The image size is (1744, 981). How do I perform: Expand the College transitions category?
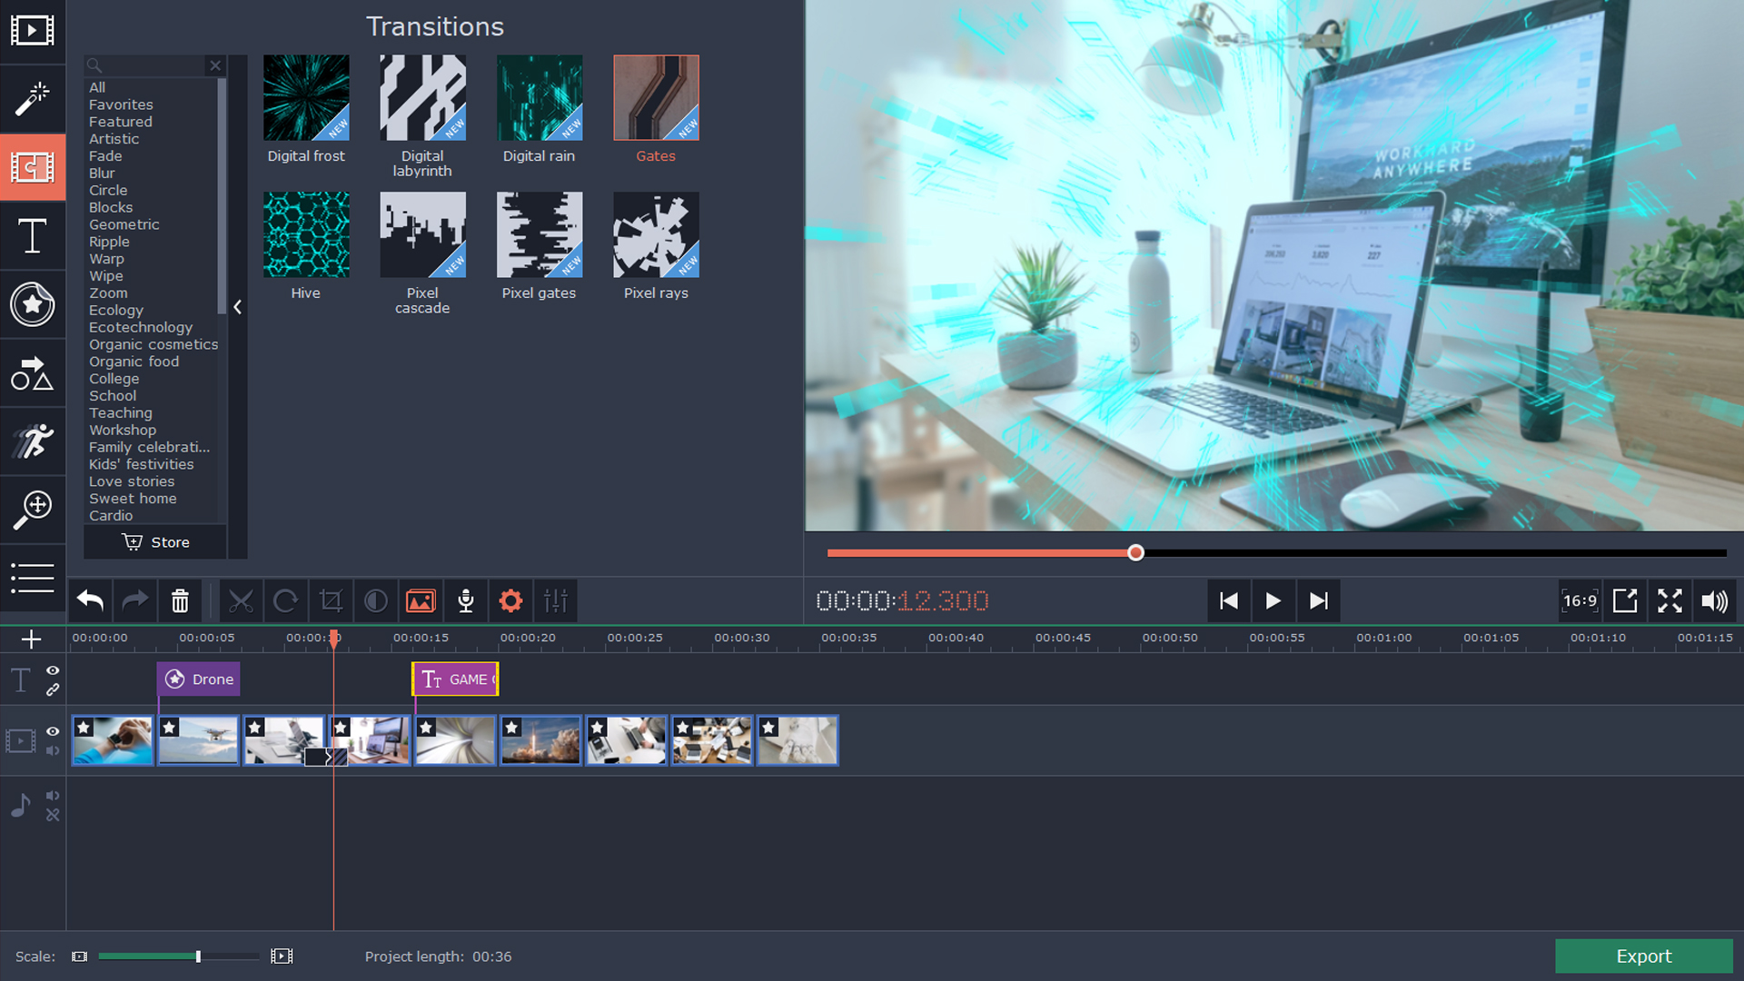tap(113, 379)
